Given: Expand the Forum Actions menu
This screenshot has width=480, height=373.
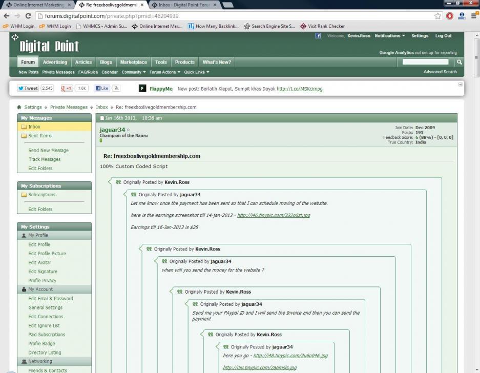Looking at the screenshot, I should pos(164,72).
